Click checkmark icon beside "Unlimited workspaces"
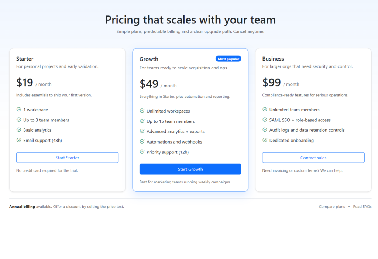Image resolution: width=378 pixels, height=259 pixels. [x=142, y=111]
